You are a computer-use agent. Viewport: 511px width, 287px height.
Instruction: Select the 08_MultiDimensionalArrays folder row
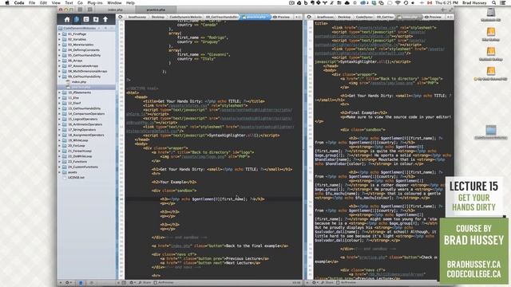(x=86, y=71)
